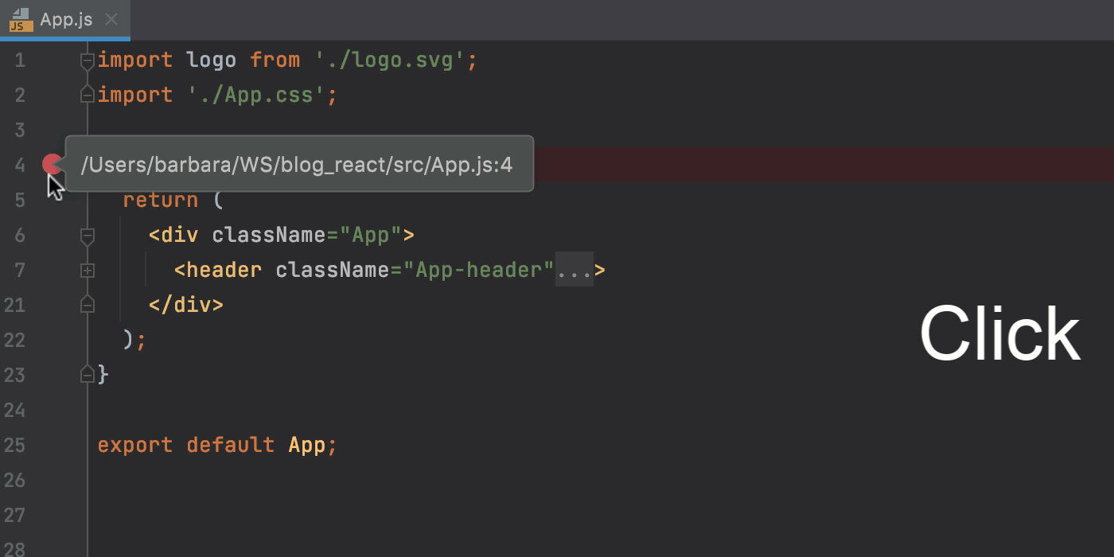This screenshot has height=557, width=1114.
Task: Remove the red breakpoint on line 4
Action: coord(53,165)
